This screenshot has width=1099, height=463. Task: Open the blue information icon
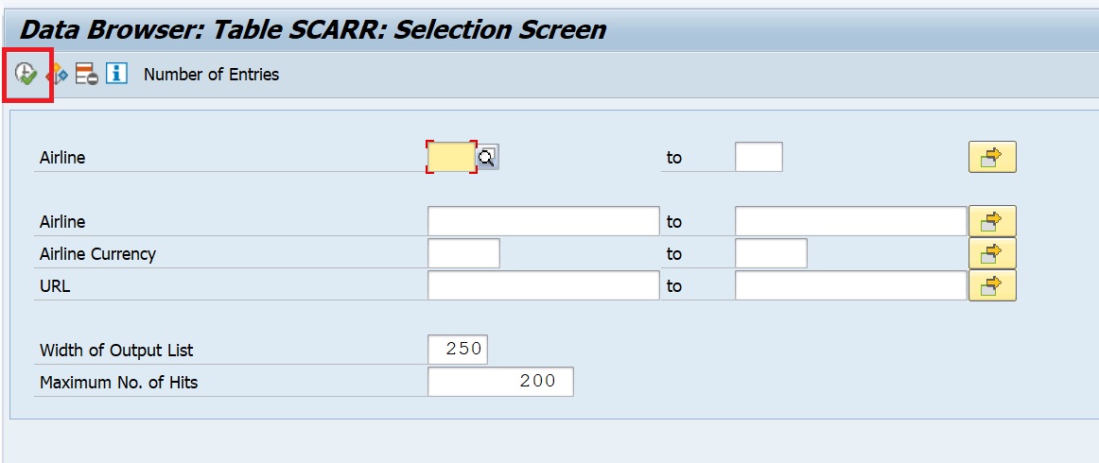click(x=116, y=73)
